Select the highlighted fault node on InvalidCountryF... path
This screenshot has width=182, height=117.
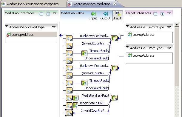click(69, 113)
